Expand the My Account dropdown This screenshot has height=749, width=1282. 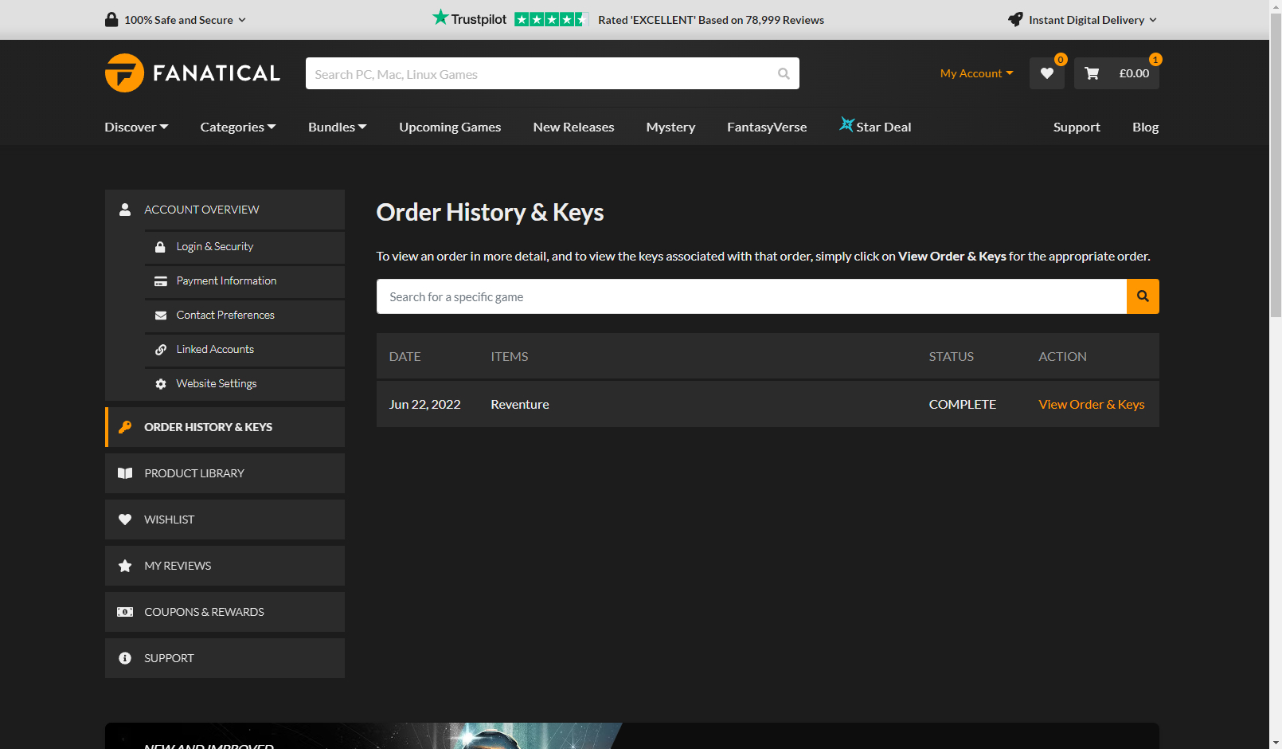(976, 73)
